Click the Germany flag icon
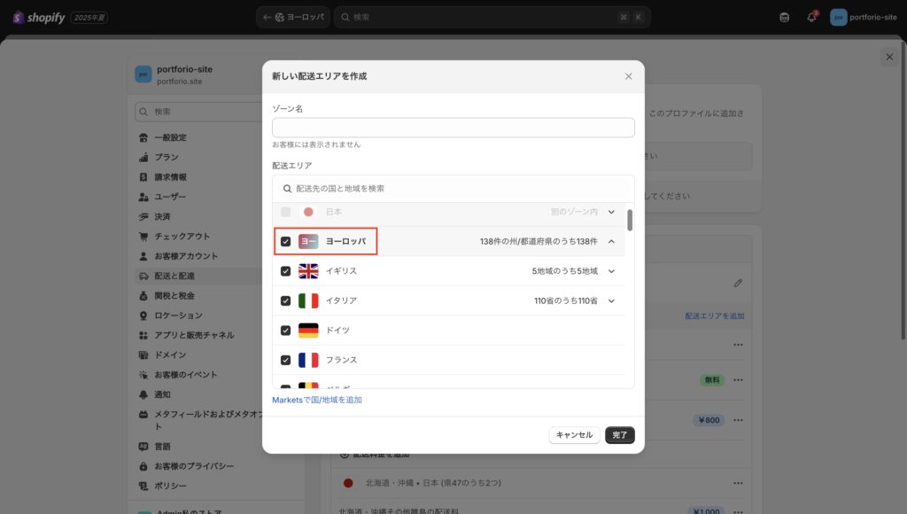This screenshot has height=514, width=907. (308, 331)
